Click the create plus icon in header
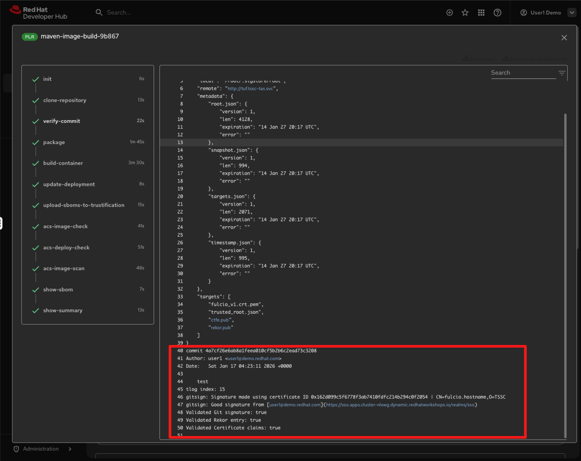581x461 pixels. point(449,13)
